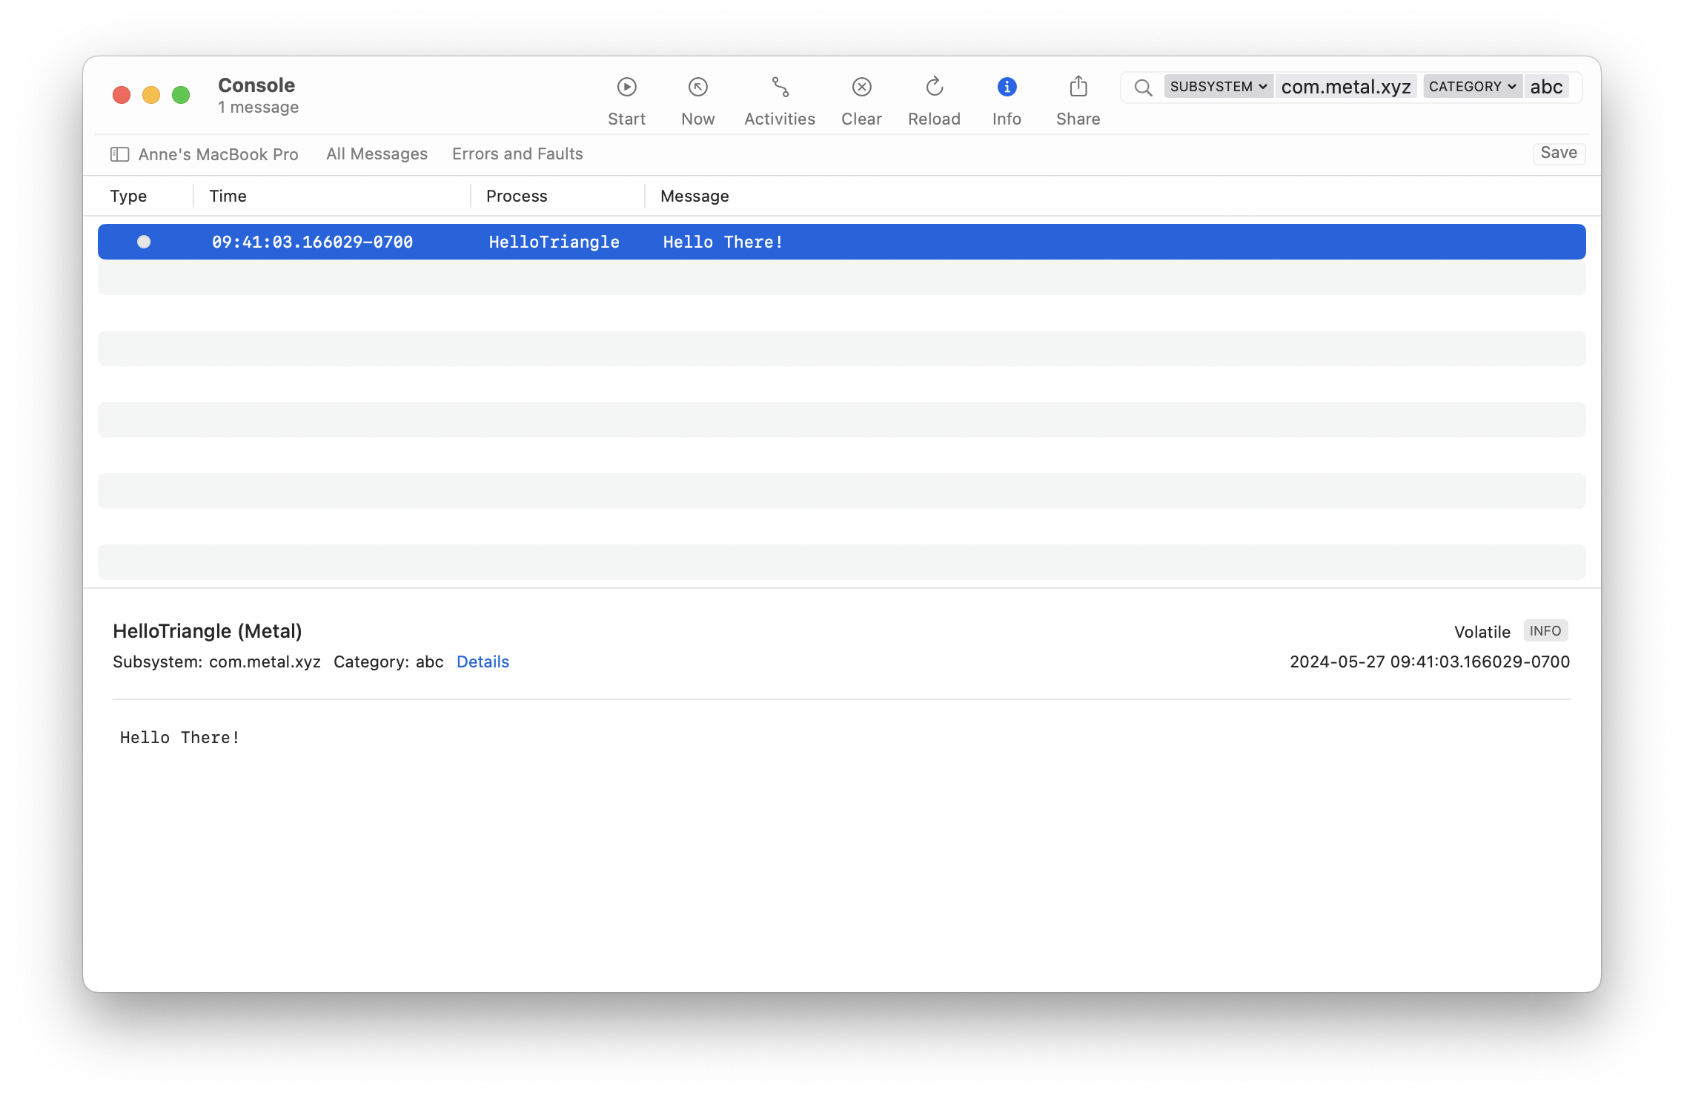
Task: Toggle the INFO badge in details pane
Action: pos(1545,630)
